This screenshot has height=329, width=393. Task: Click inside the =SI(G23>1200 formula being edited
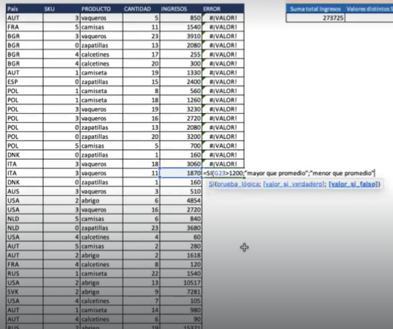(x=289, y=173)
